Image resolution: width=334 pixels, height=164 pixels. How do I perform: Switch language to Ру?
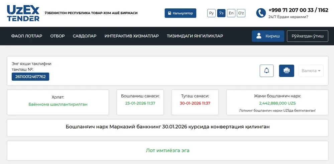pos(211,13)
